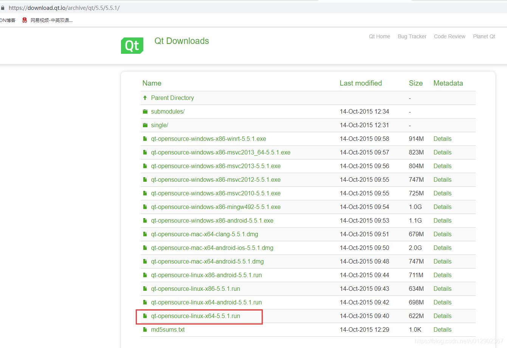Open the 网易视频 bookmark in bookmarks bar
The width and height of the screenshot is (507, 348).
[x=51, y=20]
